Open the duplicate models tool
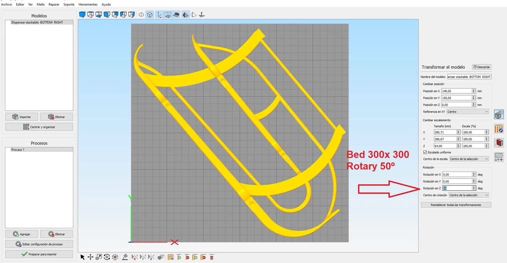This screenshot has height=263, width=507. click(161, 257)
